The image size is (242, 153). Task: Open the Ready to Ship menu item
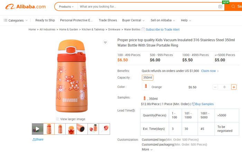click(x=45, y=20)
